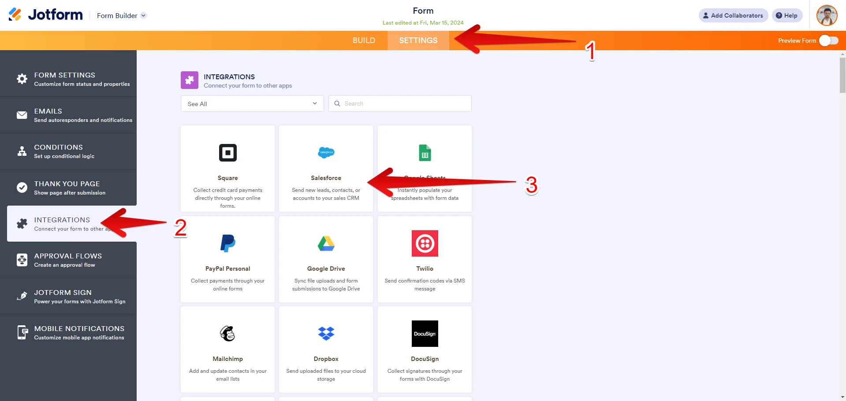Select the Square payments icon
Screen dimensions: 846x401
tap(227, 153)
